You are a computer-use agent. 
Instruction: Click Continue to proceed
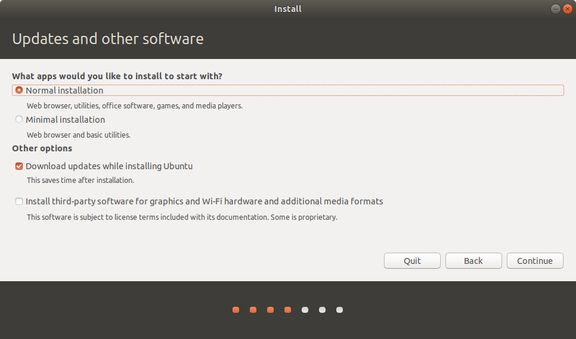click(535, 261)
